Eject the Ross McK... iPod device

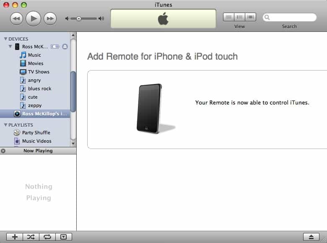point(65,47)
